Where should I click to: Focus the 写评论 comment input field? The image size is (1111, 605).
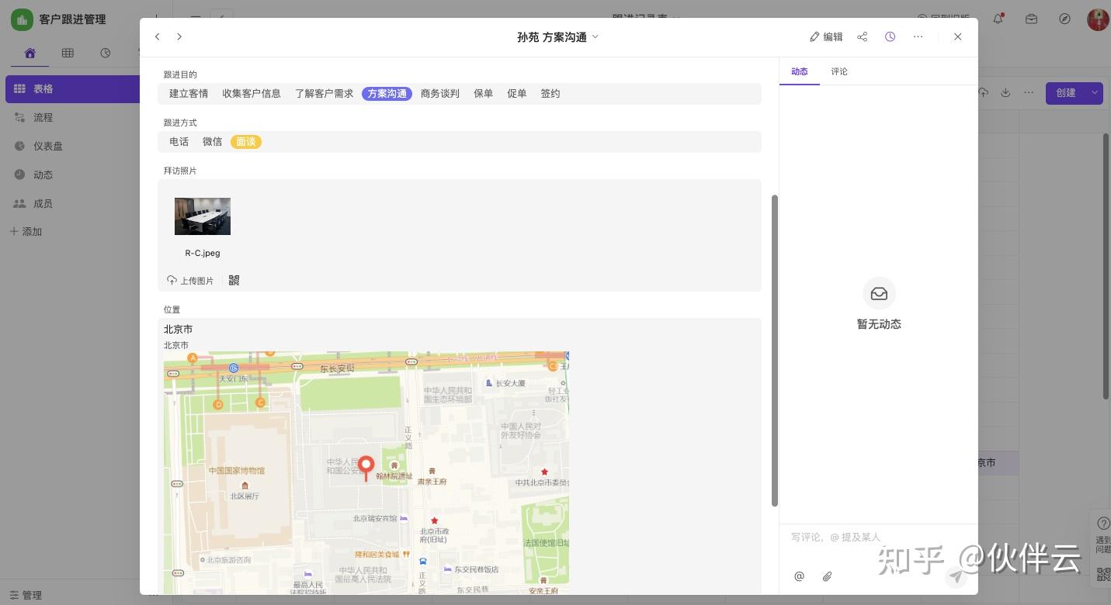pyautogui.click(x=878, y=537)
